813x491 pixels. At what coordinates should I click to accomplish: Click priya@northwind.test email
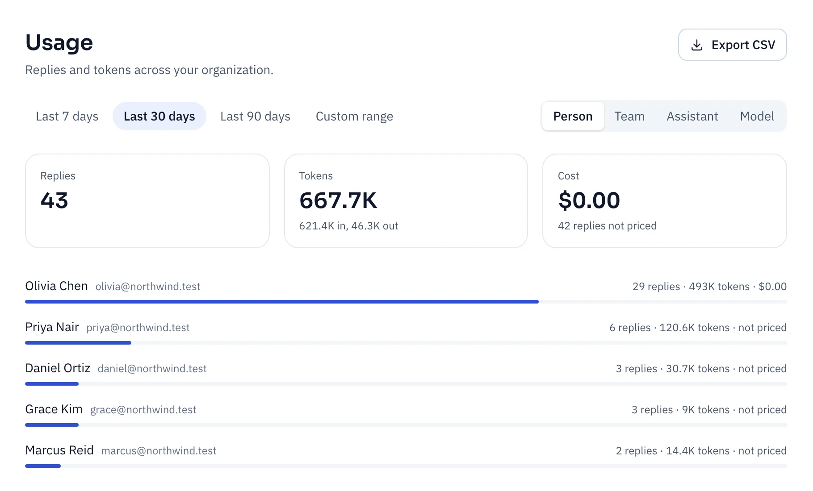tap(138, 328)
